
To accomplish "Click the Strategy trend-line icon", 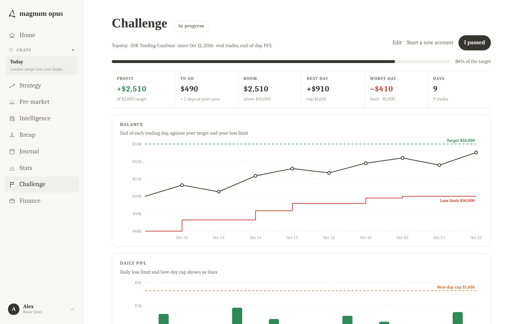I will (x=12, y=86).
